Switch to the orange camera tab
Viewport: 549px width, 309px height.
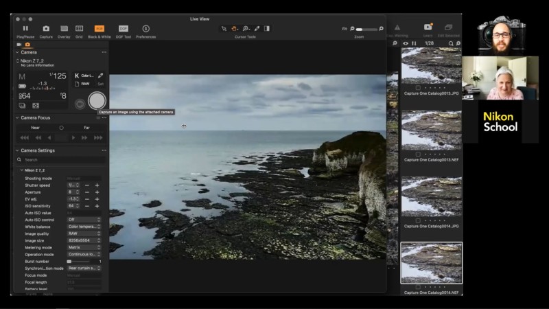coord(27,45)
